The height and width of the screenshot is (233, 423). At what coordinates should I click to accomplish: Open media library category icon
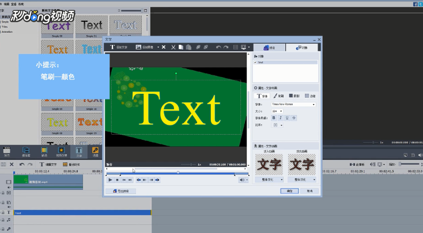pos(26,152)
